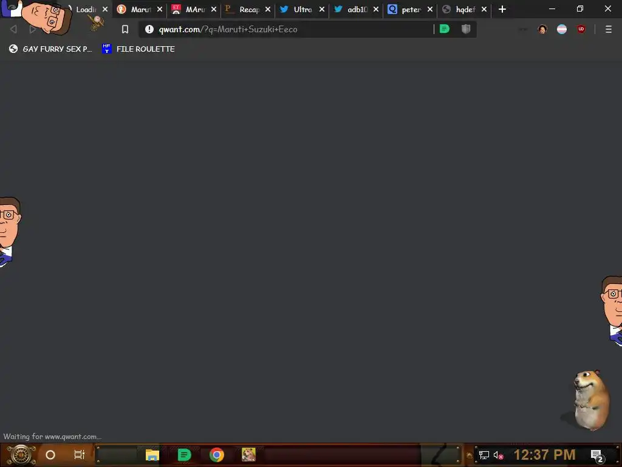The width and height of the screenshot is (622, 467).
Task: Bookmark this page with the bookmark icon
Action: pos(125,29)
